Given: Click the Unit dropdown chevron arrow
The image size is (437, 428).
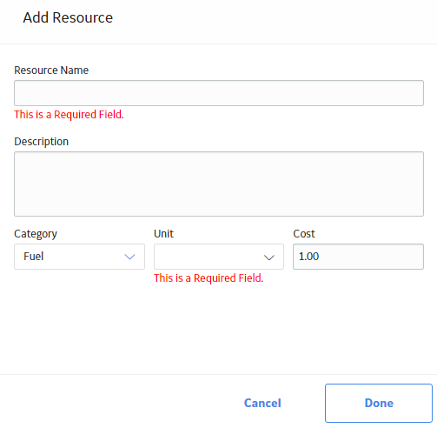Looking at the screenshot, I should tap(269, 257).
